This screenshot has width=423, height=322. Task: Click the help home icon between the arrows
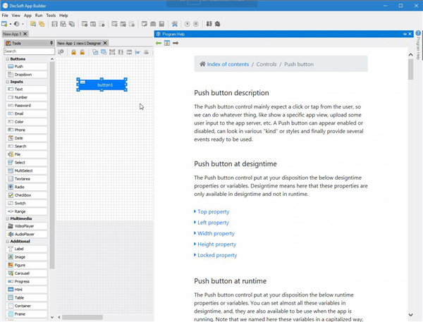tap(167, 43)
